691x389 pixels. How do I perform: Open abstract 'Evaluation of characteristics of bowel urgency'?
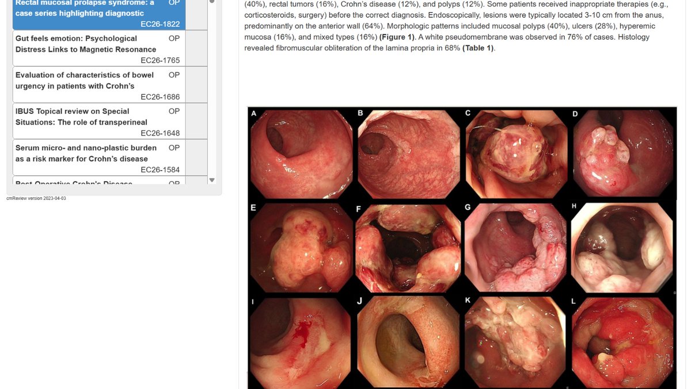98,84
